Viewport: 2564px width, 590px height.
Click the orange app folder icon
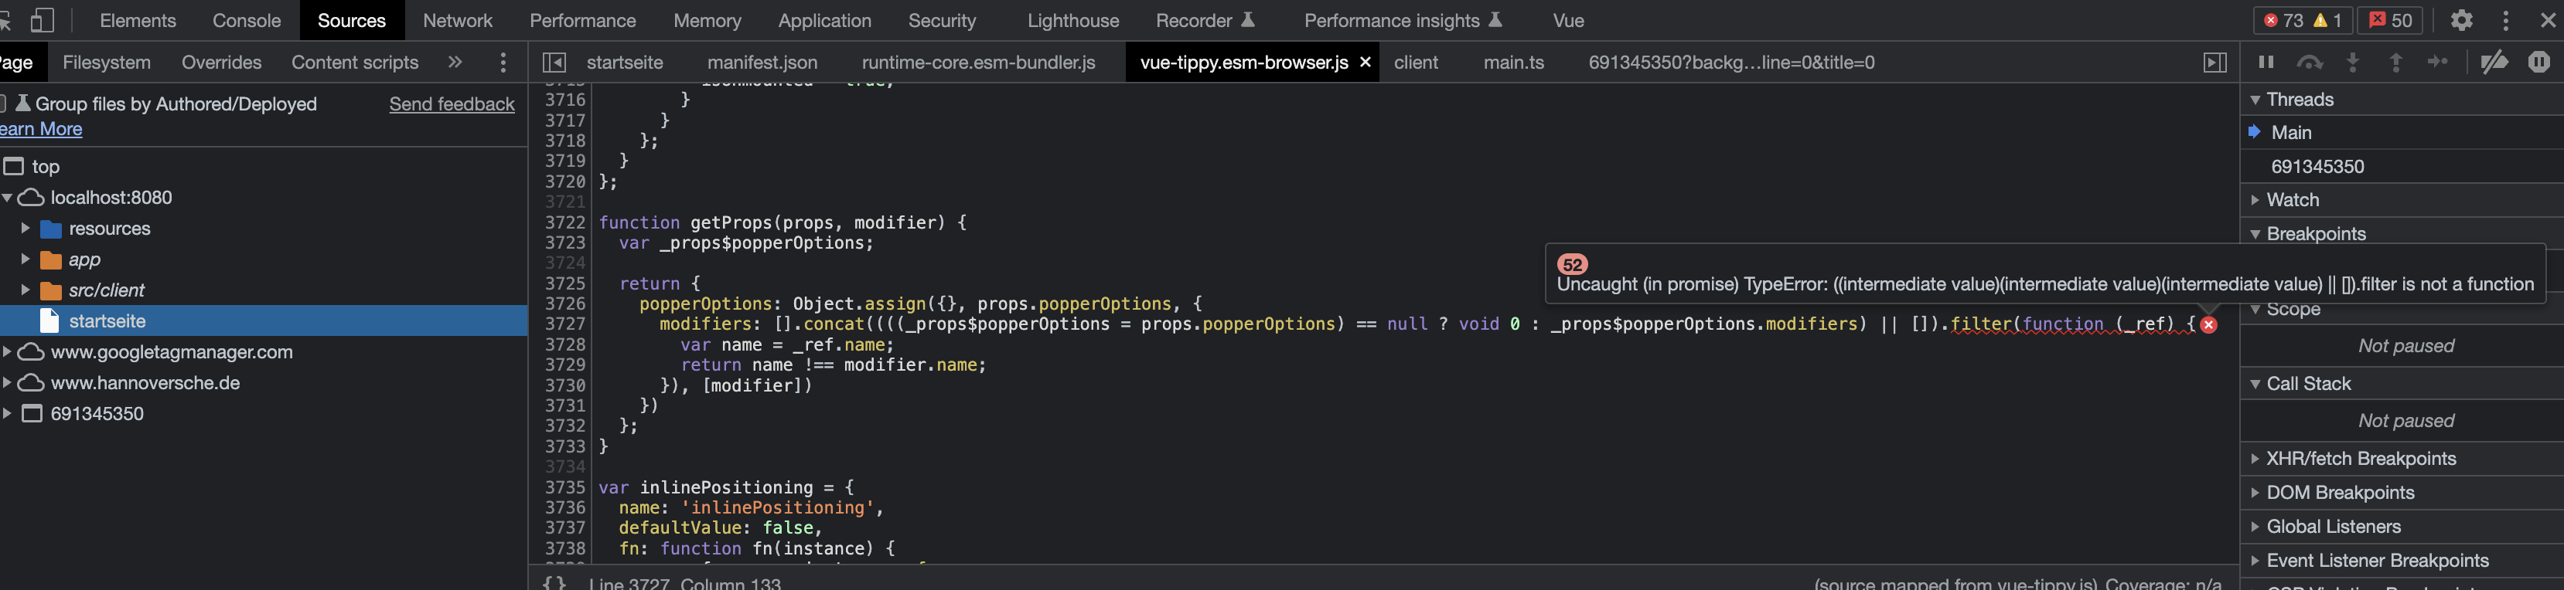coord(51,260)
